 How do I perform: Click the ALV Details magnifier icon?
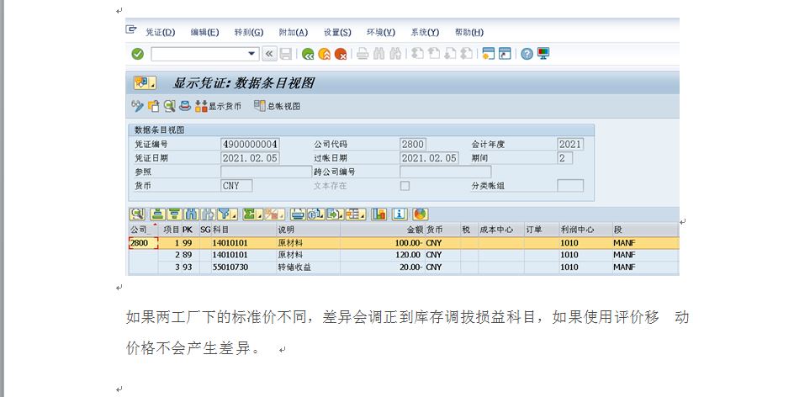(137, 214)
